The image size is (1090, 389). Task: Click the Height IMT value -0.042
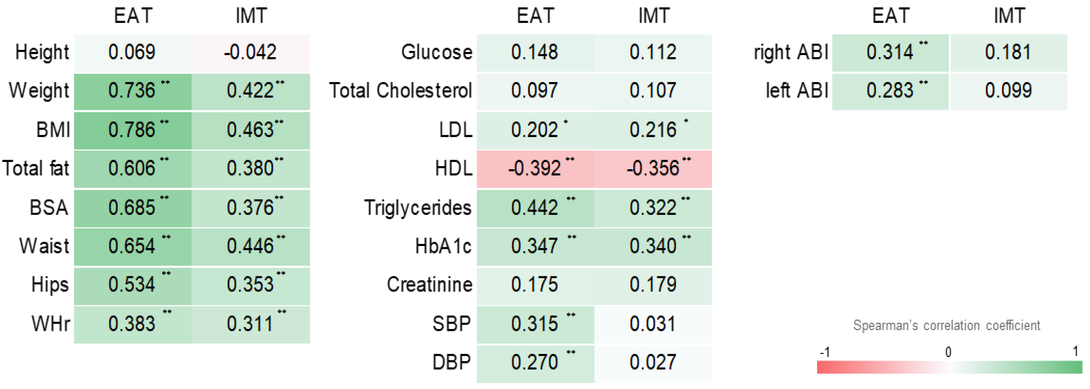coord(250,52)
